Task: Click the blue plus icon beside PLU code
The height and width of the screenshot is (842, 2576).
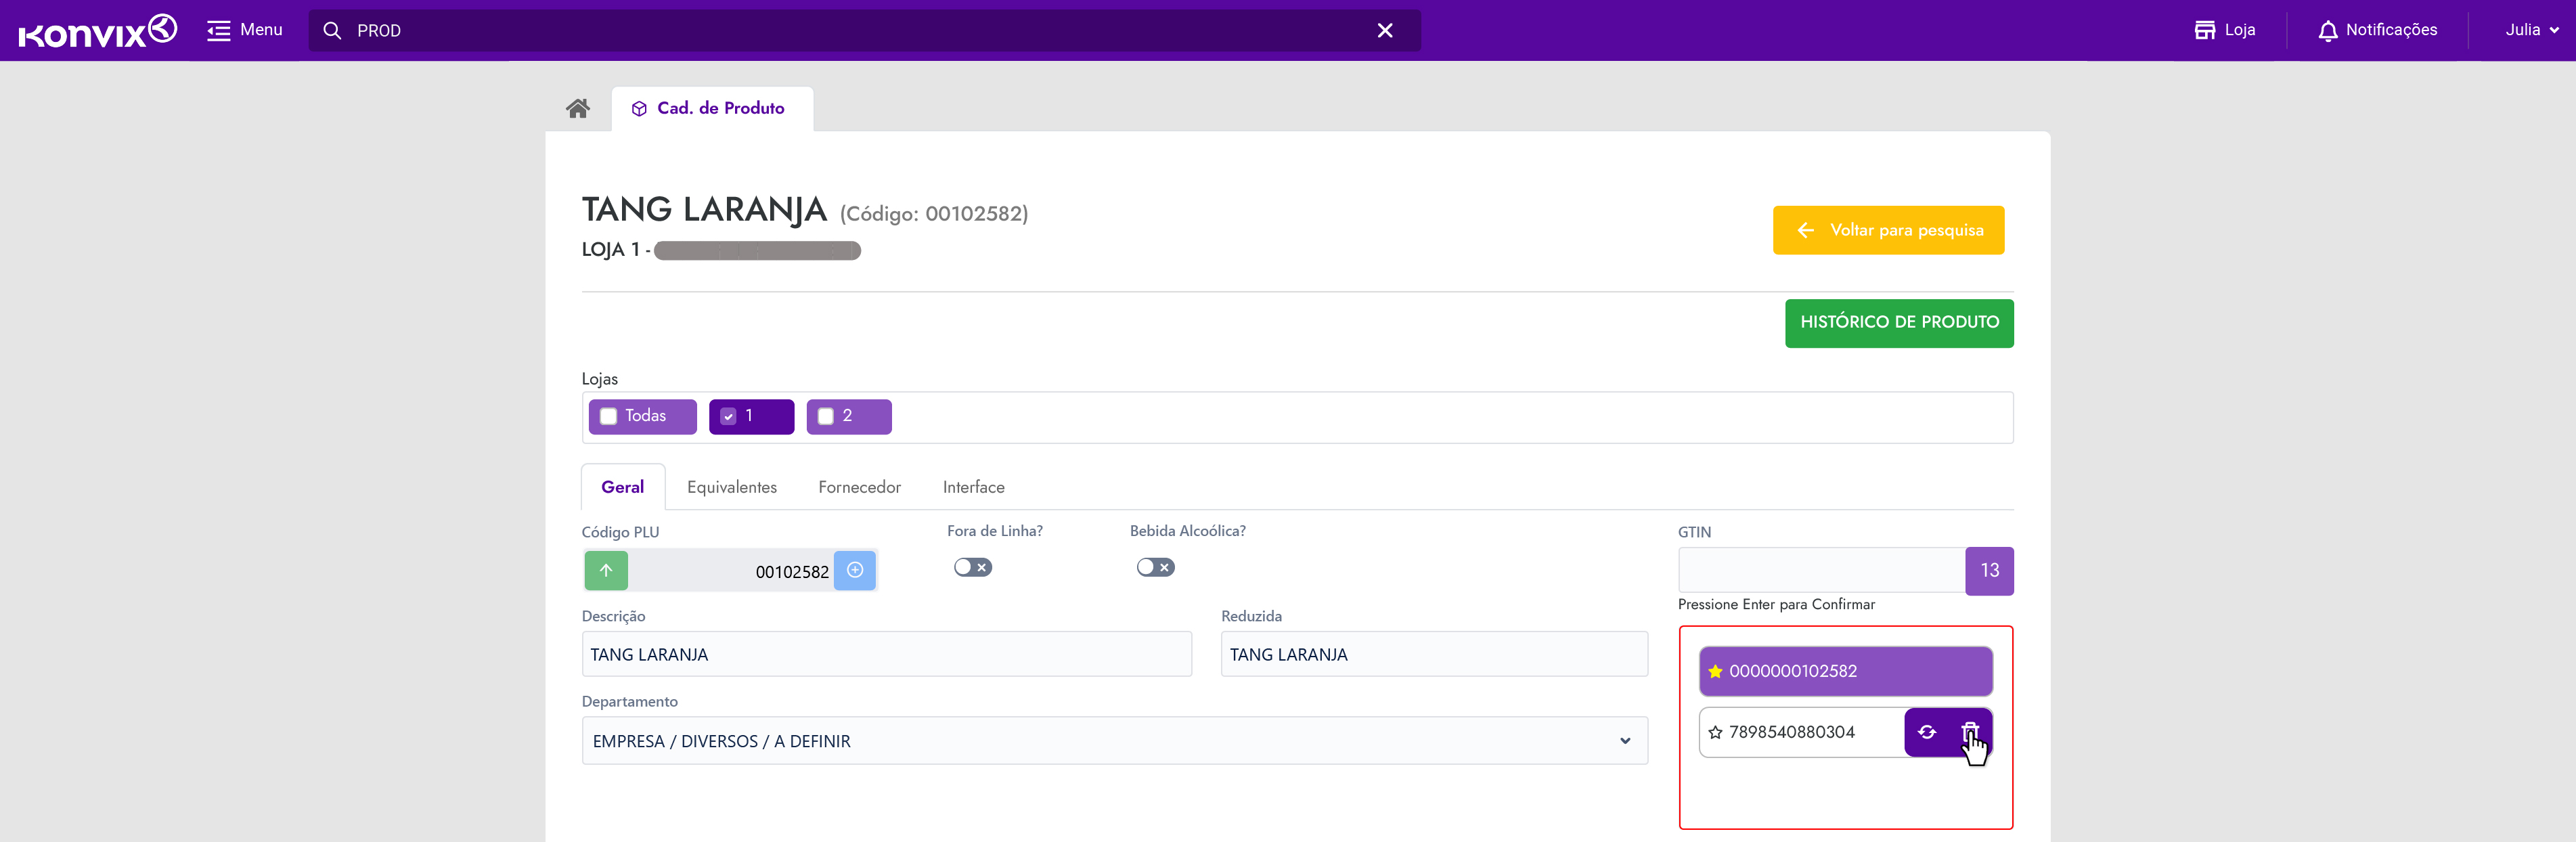Action: (855, 570)
